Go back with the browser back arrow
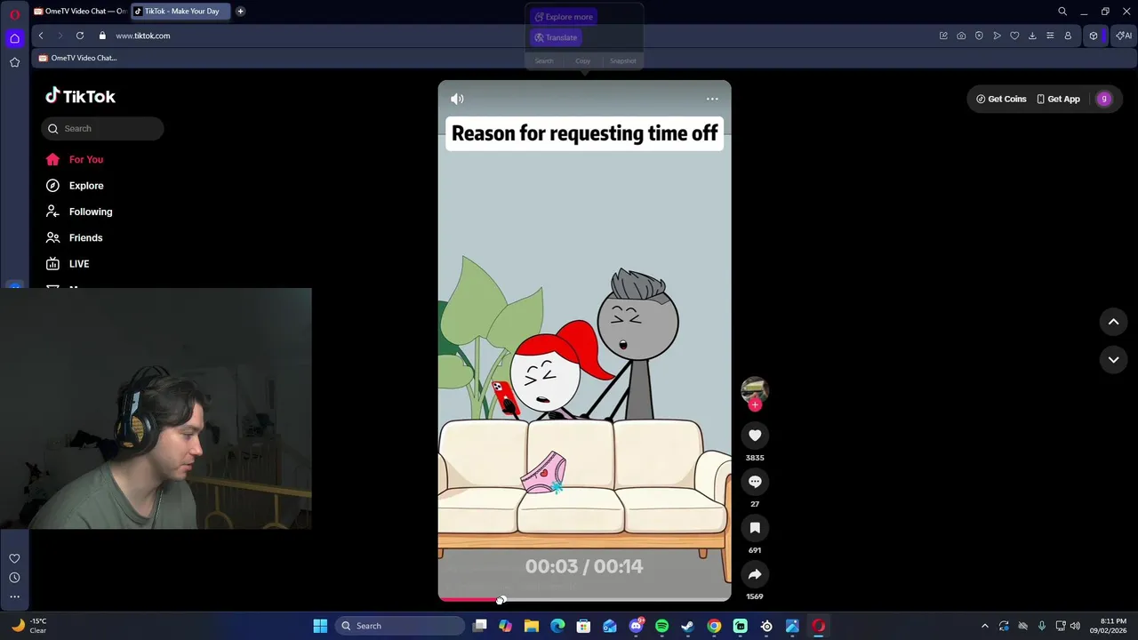 (x=41, y=36)
